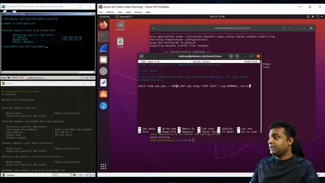Click 'Ethernet adapter Ethernet:' line in Cmder
This screenshot has height=183, width=325.
point(19,108)
